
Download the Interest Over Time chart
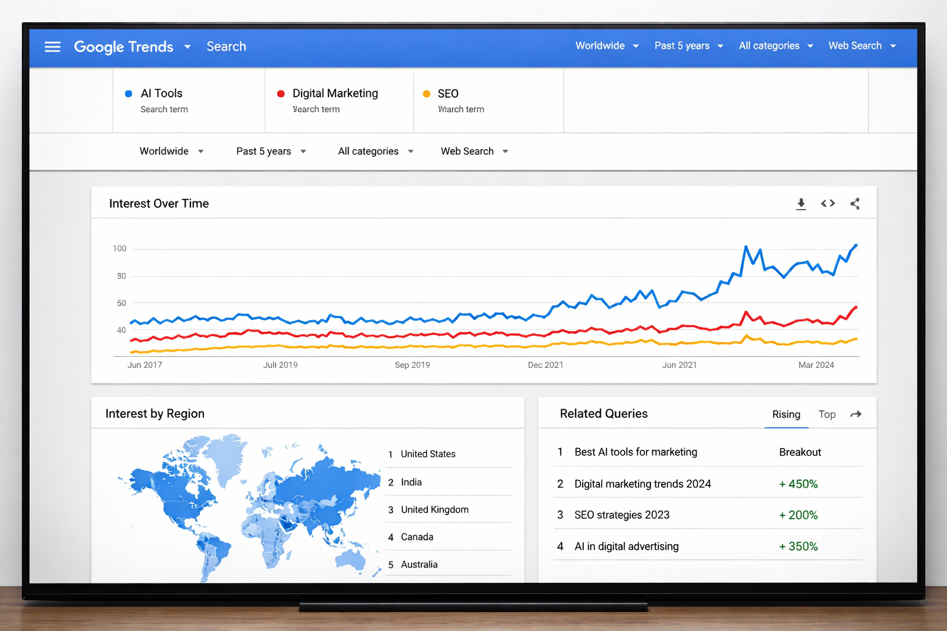click(801, 204)
